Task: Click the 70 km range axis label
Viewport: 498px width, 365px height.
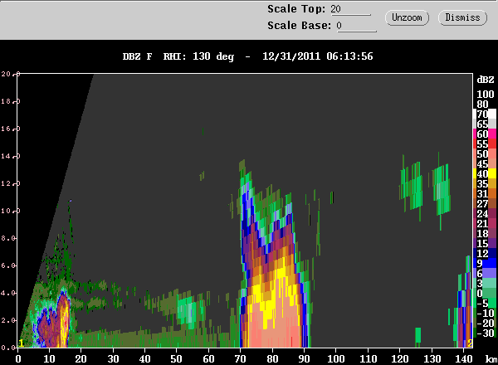Action: click(x=240, y=358)
